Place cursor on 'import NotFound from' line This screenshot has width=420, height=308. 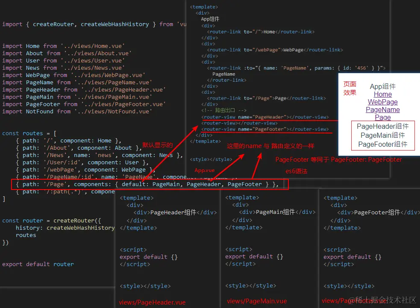coord(77,111)
